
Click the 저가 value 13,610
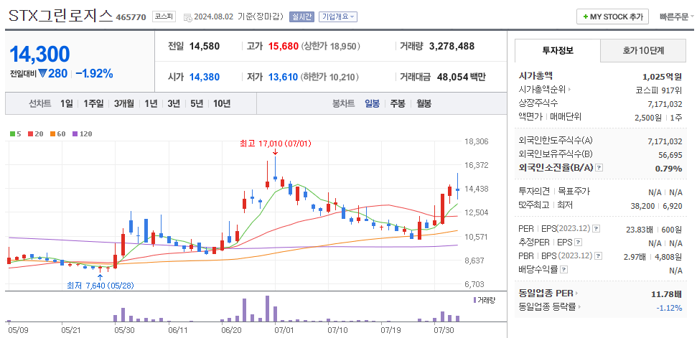coord(283,78)
